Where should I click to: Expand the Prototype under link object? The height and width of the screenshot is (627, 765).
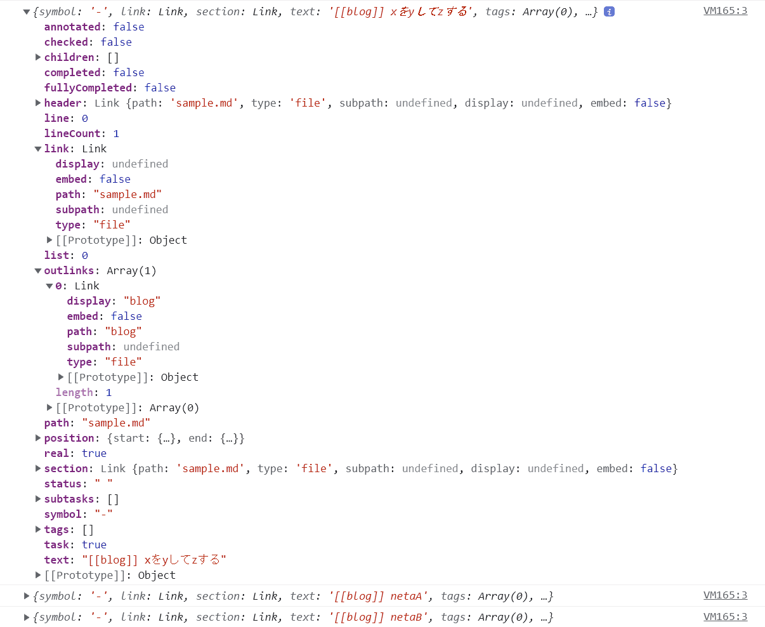pyautogui.click(x=49, y=240)
